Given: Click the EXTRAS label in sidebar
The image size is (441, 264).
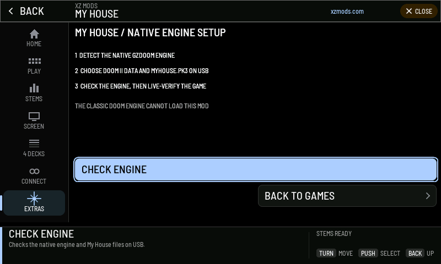Looking at the screenshot, I should (34, 209).
